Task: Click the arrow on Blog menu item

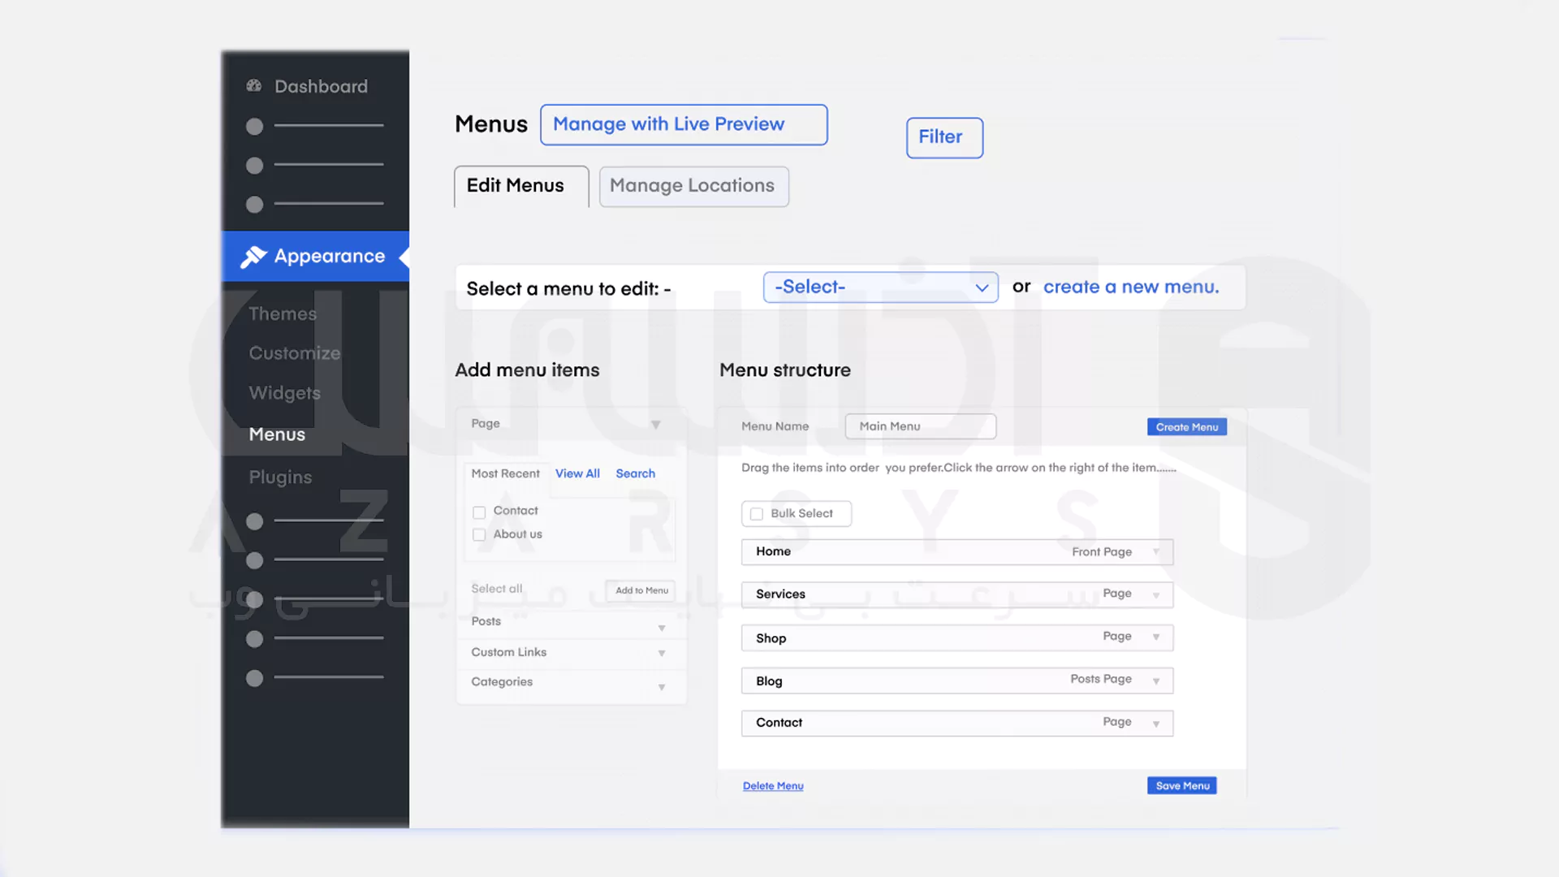Action: pyautogui.click(x=1155, y=681)
